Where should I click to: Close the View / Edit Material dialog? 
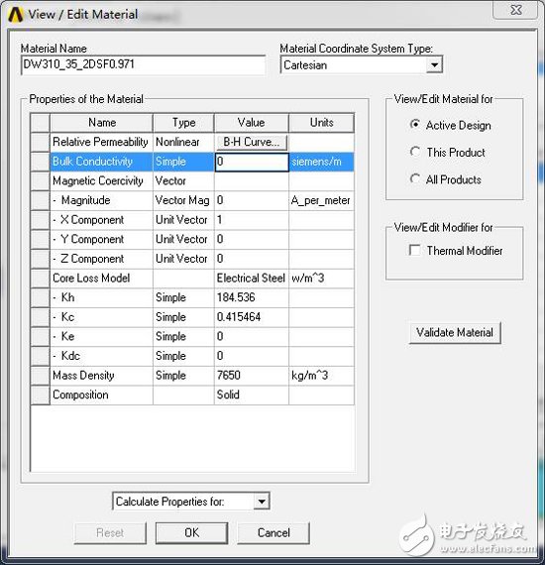tap(516, 10)
